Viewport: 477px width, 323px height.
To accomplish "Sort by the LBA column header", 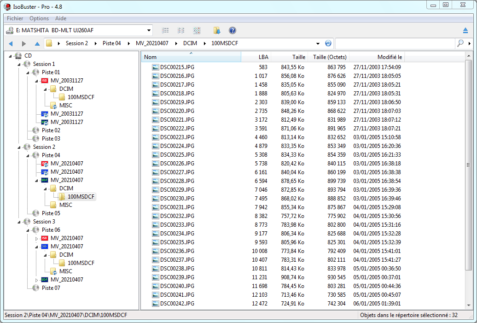I will 256,57.
